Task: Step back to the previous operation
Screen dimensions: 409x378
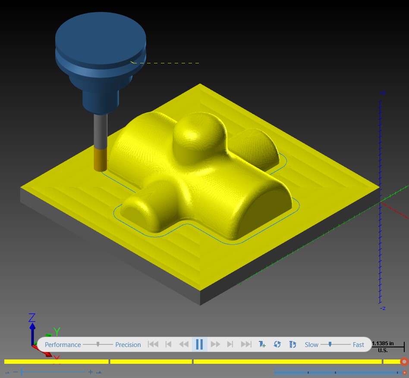Action: [169, 344]
